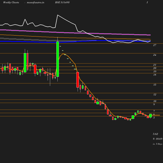Image resolution: width=163 pixels, height=163 pixels.
Task: Click price axis label 18
Action: [155, 75]
